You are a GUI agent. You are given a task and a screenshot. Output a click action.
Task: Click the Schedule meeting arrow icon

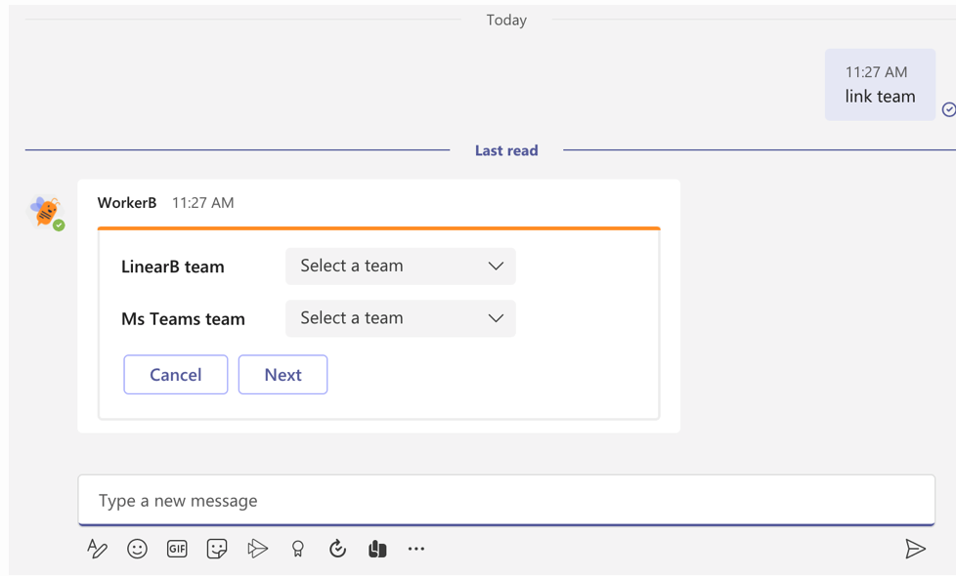pos(257,549)
